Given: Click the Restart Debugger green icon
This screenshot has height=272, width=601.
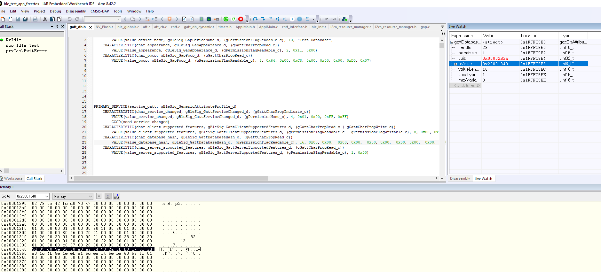Looking at the screenshot, I should coord(226,19).
